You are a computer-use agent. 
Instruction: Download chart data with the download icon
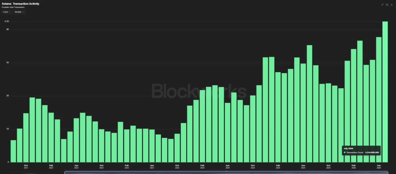coord(391,5)
